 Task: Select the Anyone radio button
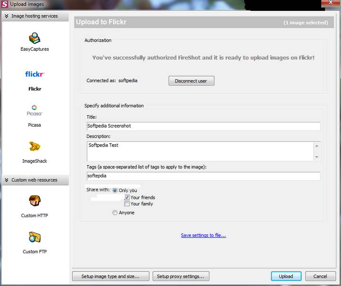tap(115, 212)
